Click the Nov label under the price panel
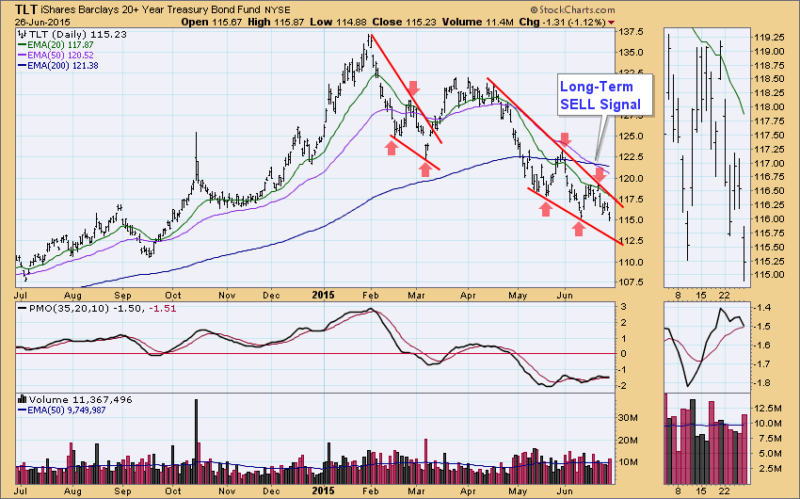This screenshot has width=800, height=499. (227, 296)
